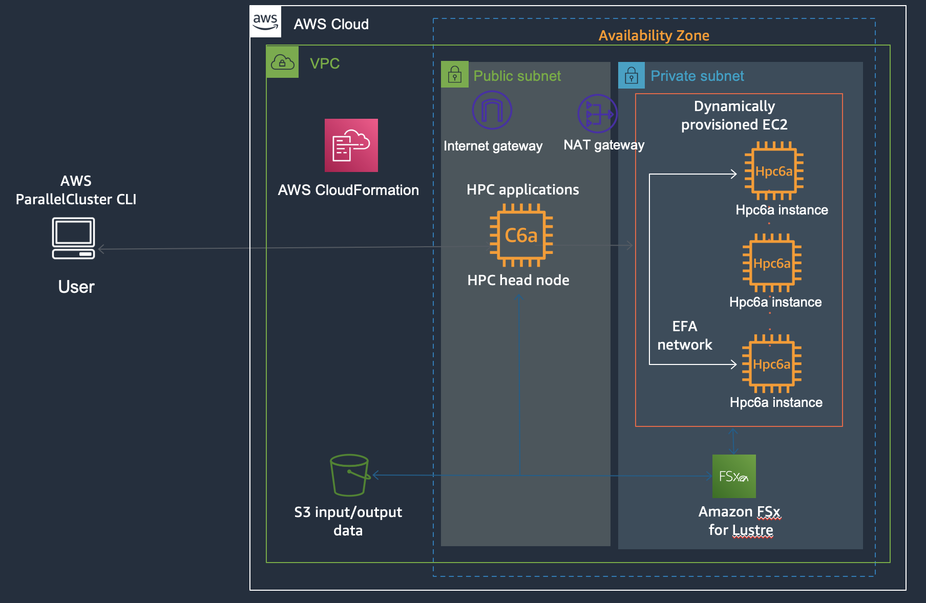This screenshot has height=603, width=926.
Task: Select the VPC cloud lock icon
Action: 282,62
